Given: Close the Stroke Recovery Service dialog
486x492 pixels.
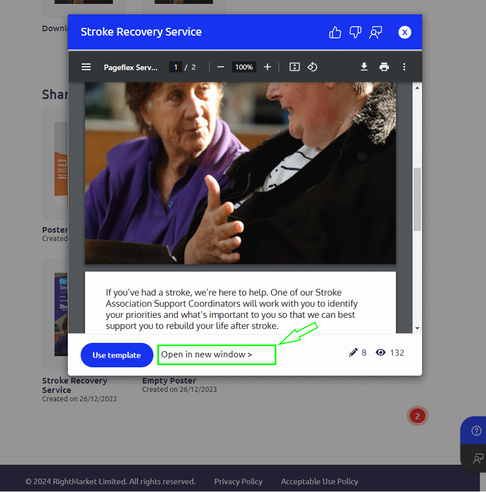Looking at the screenshot, I should click(405, 32).
